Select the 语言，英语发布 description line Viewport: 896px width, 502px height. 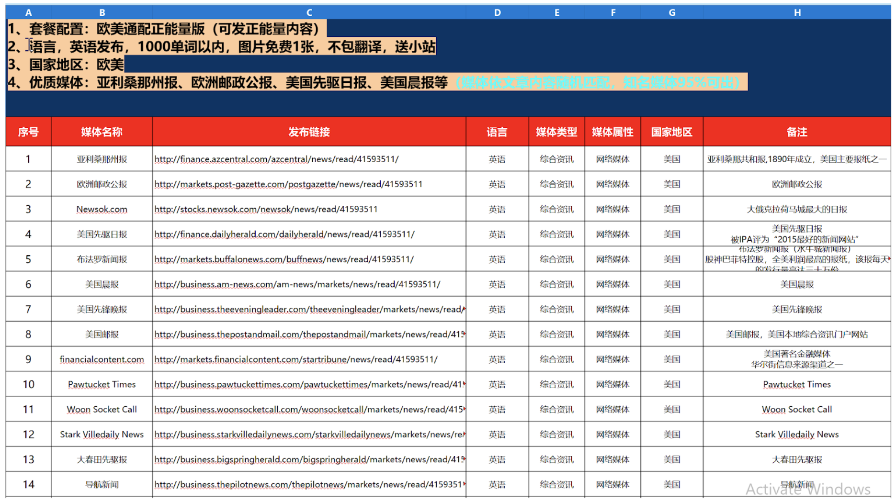221,46
